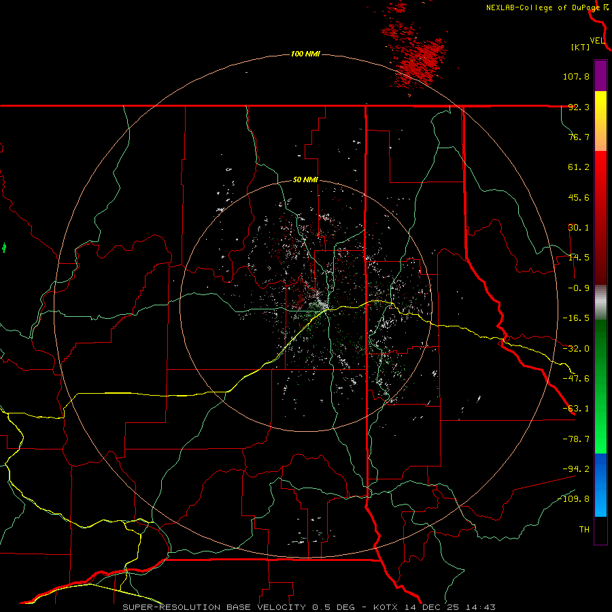This screenshot has height=612, width=612.
Task: Click the 100 NMI range ring label
Action: point(305,54)
